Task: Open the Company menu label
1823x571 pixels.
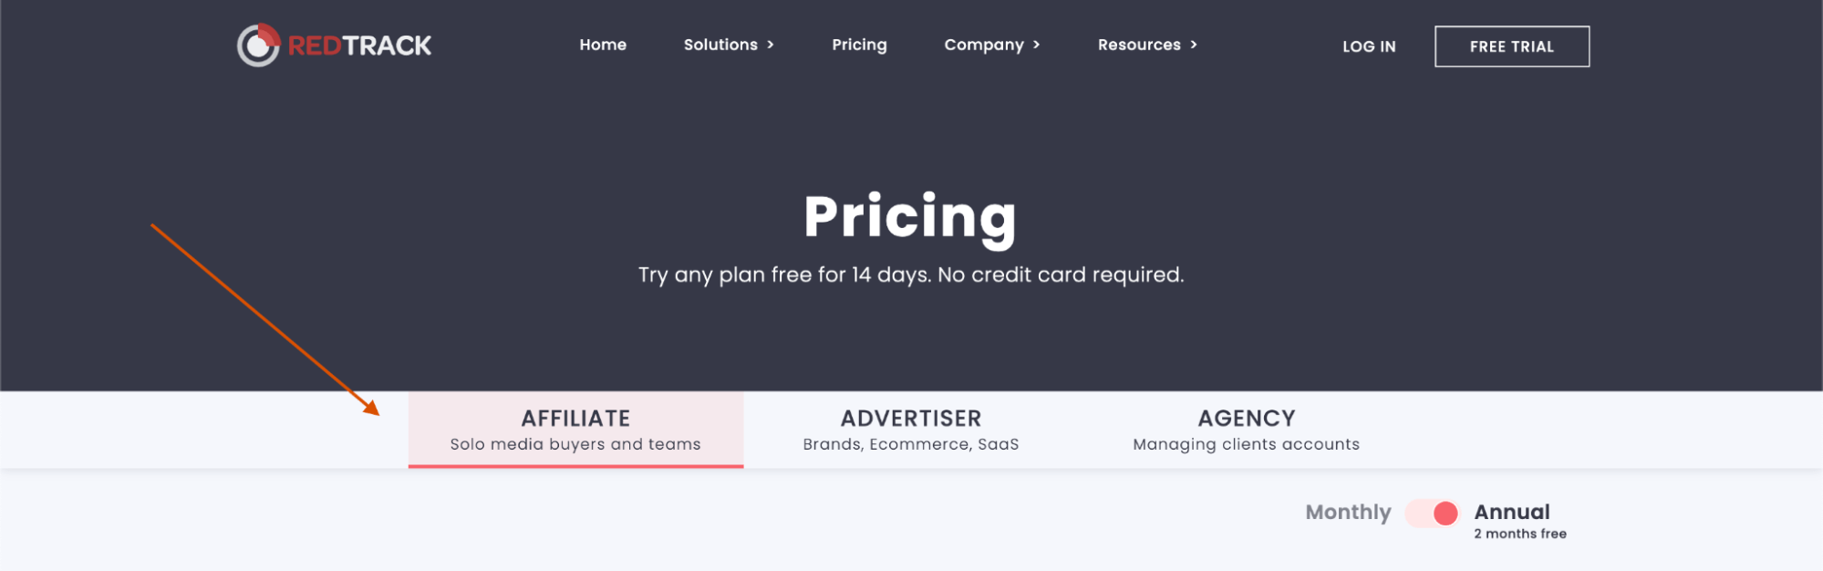Action: [x=984, y=45]
